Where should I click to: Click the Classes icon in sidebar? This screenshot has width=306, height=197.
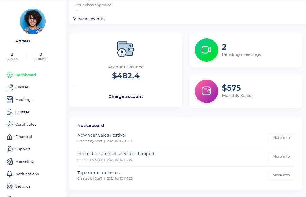click(x=9, y=87)
